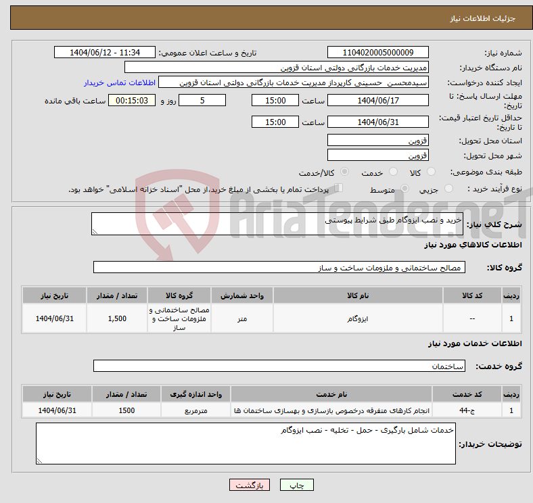Click the goods group field مصالح ساختمانی

[279, 267]
